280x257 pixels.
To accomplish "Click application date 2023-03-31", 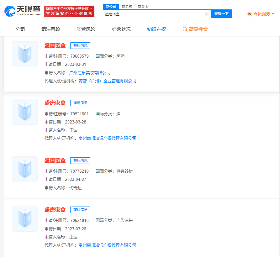I will coord(76,65).
